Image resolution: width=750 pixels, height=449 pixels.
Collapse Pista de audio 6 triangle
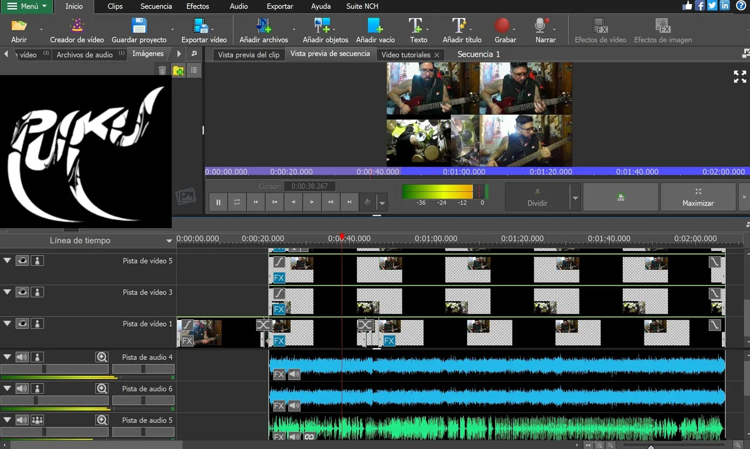click(7, 387)
